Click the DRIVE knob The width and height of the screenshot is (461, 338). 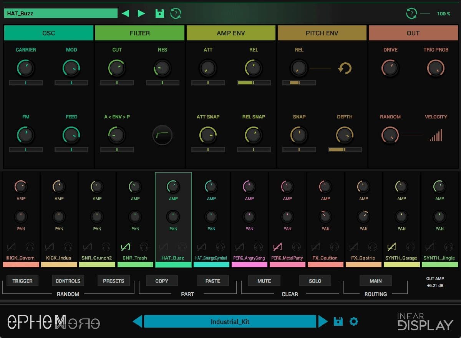click(x=390, y=68)
